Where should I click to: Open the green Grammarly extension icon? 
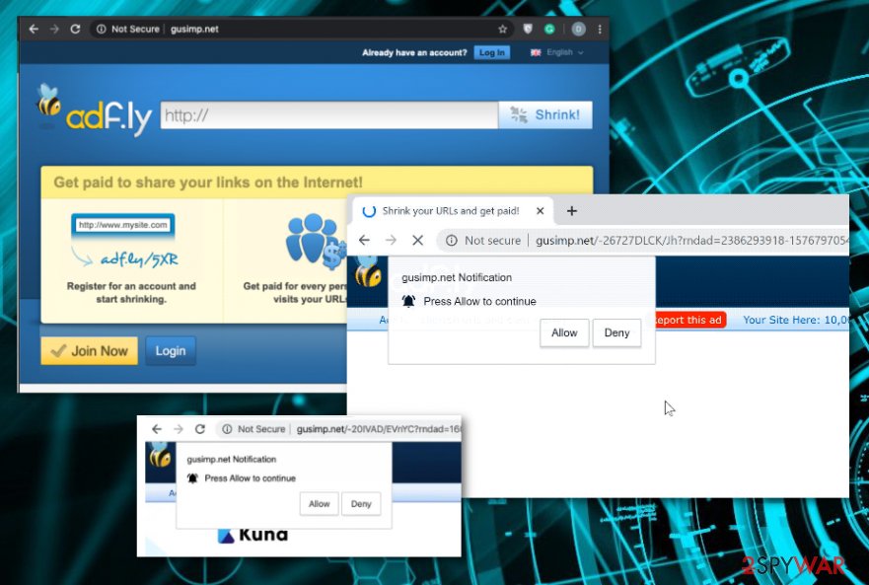click(549, 29)
